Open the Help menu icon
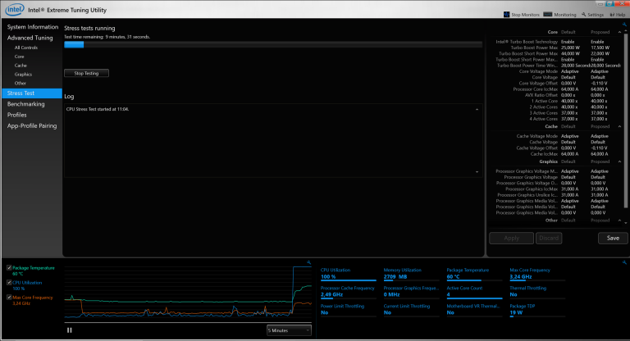 (612, 15)
